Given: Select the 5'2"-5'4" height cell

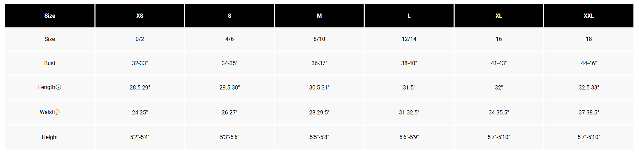Looking at the screenshot, I should (140, 137).
